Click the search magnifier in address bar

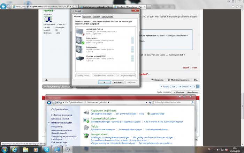coord(68,7)
